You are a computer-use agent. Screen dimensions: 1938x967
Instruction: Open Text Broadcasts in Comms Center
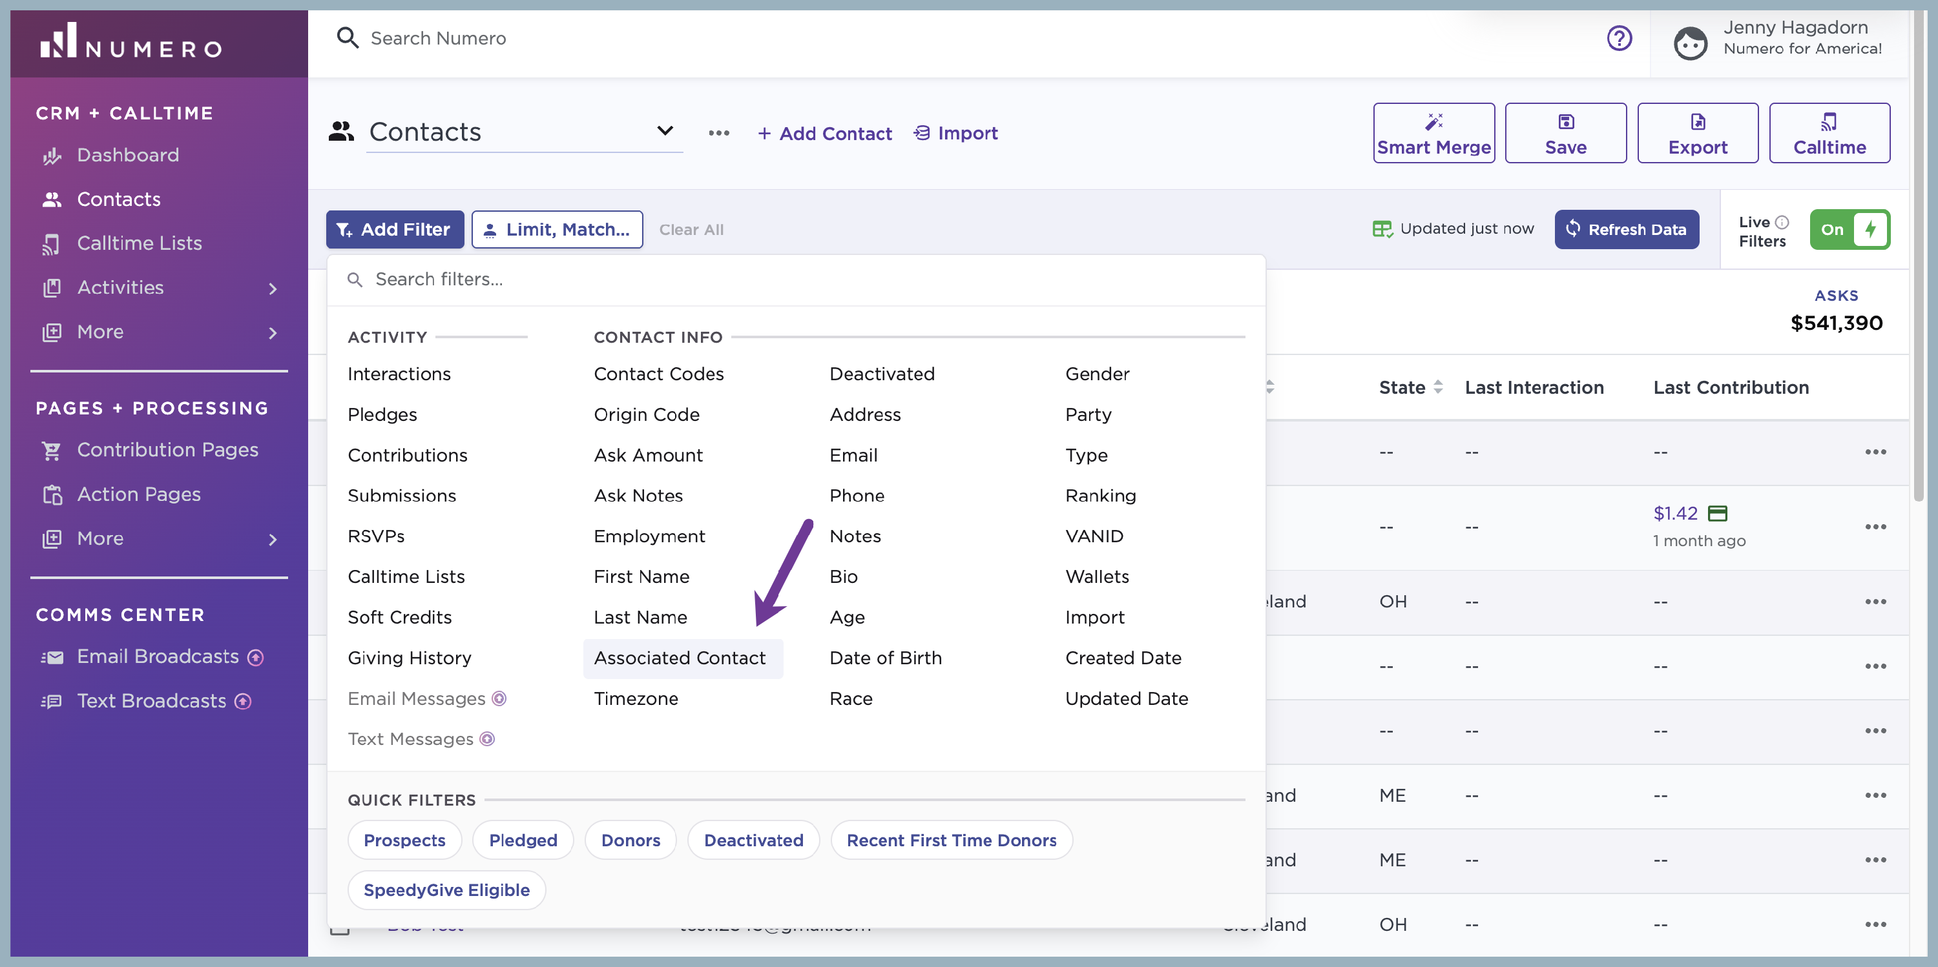[151, 701]
